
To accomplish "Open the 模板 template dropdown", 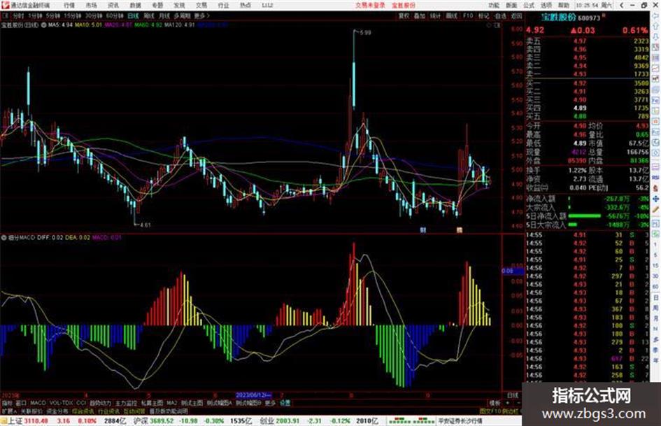I will 495,403.
